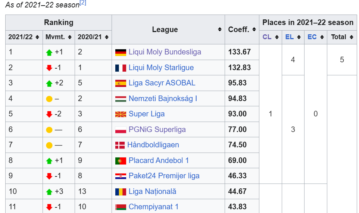Sort table by the 2021/22 ranking column

37,37
